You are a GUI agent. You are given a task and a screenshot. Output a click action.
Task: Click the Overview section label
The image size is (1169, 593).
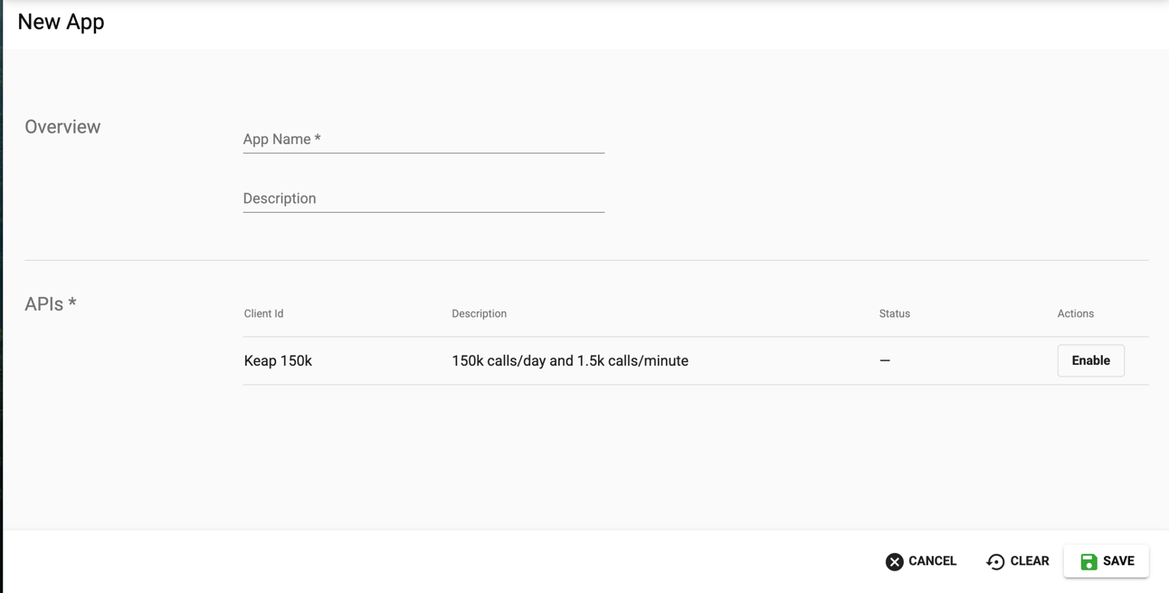pos(62,127)
